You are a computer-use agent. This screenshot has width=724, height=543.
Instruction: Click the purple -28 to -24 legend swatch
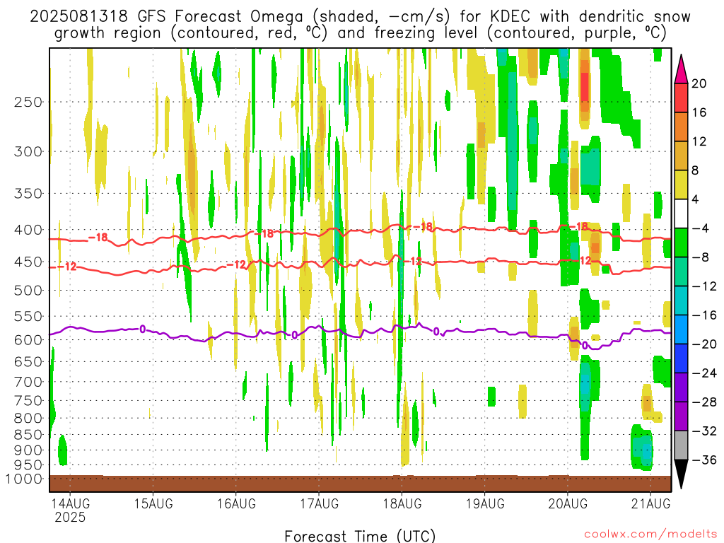coord(681,387)
